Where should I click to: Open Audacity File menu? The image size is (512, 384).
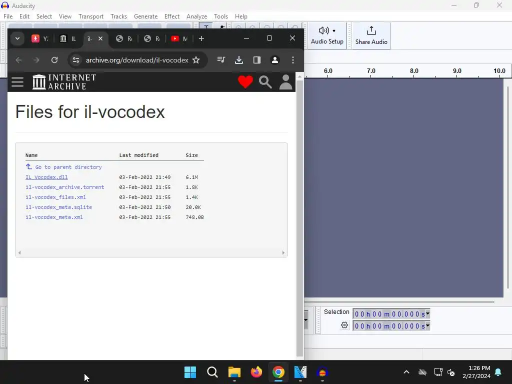tap(8, 16)
